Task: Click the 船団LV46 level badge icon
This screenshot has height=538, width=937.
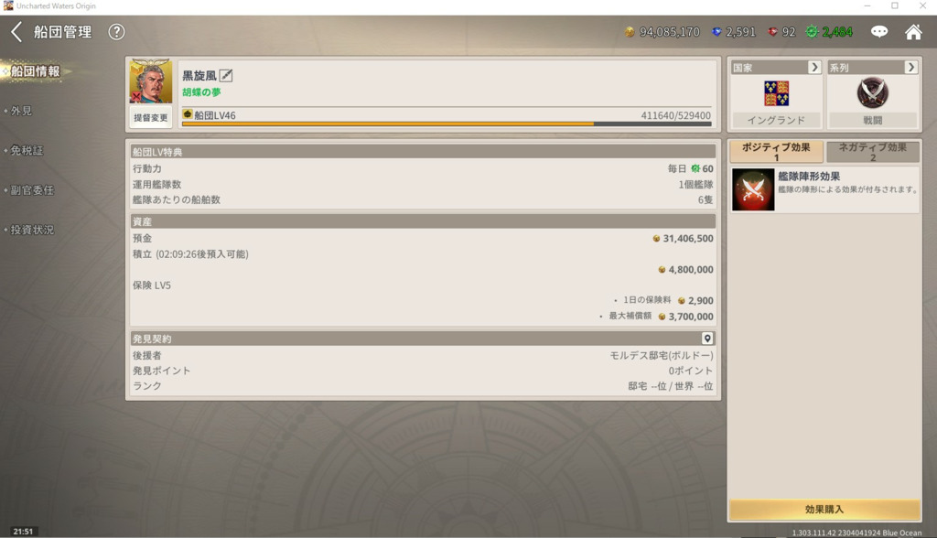Action: tap(187, 114)
